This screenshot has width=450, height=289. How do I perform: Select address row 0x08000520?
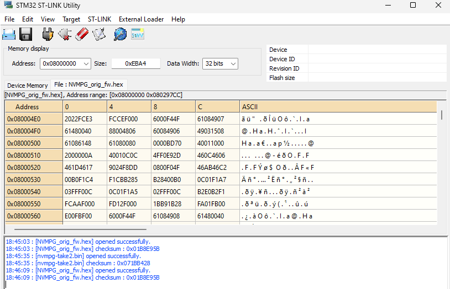click(34, 168)
